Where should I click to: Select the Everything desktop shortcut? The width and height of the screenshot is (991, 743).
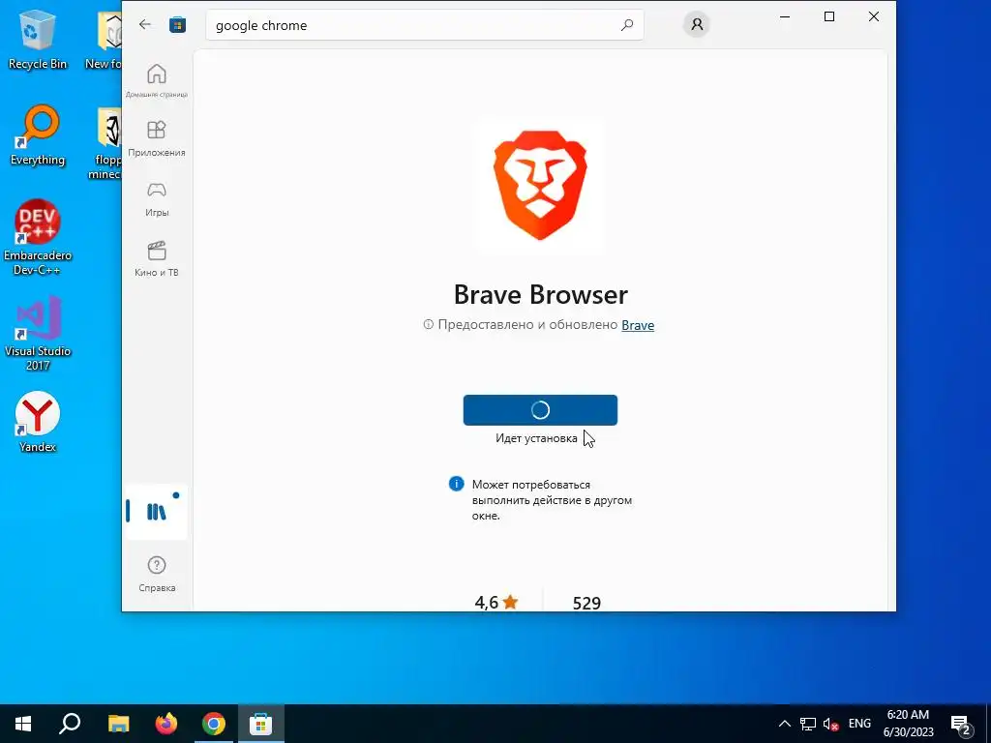[x=38, y=135]
